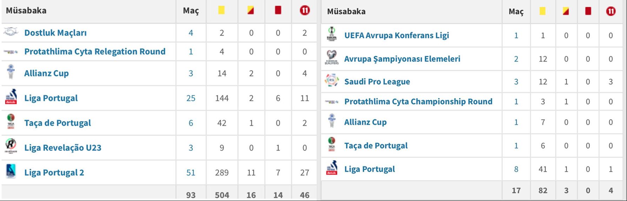Click the second yellow card icon in right header
This screenshot has width=627, height=201.
(566, 11)
